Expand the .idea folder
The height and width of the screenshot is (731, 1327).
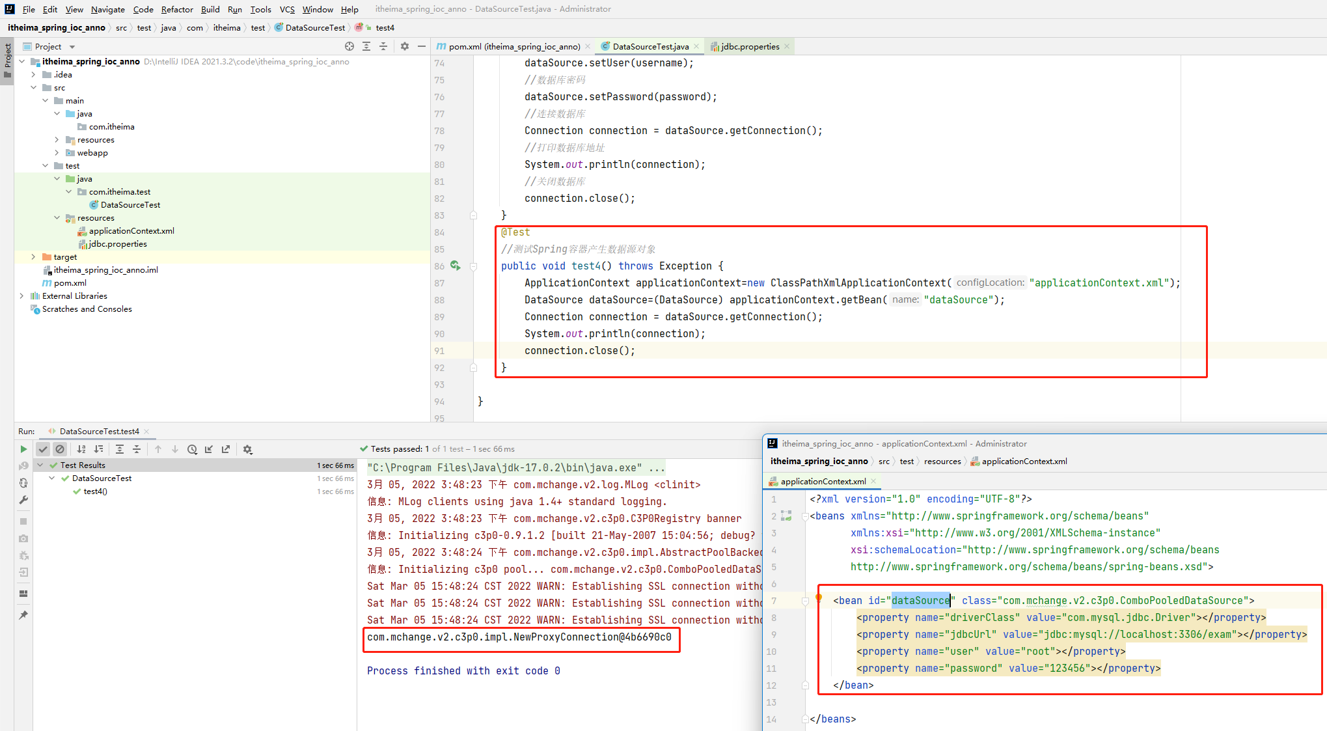click(34, 75)
